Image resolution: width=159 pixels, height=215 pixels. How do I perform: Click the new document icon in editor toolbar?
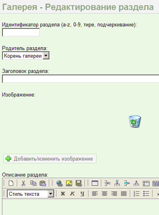point(11,183)
